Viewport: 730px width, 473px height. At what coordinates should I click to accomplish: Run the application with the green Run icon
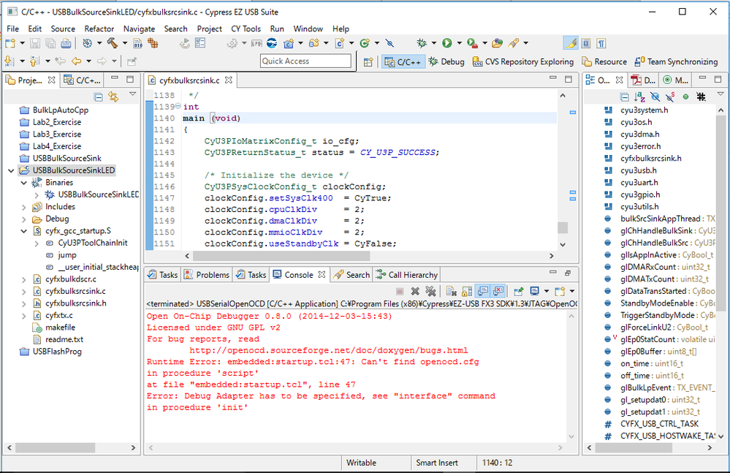point(447,42)
